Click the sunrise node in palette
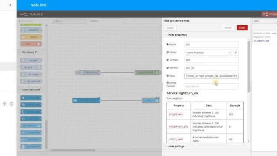 [31, 37]
